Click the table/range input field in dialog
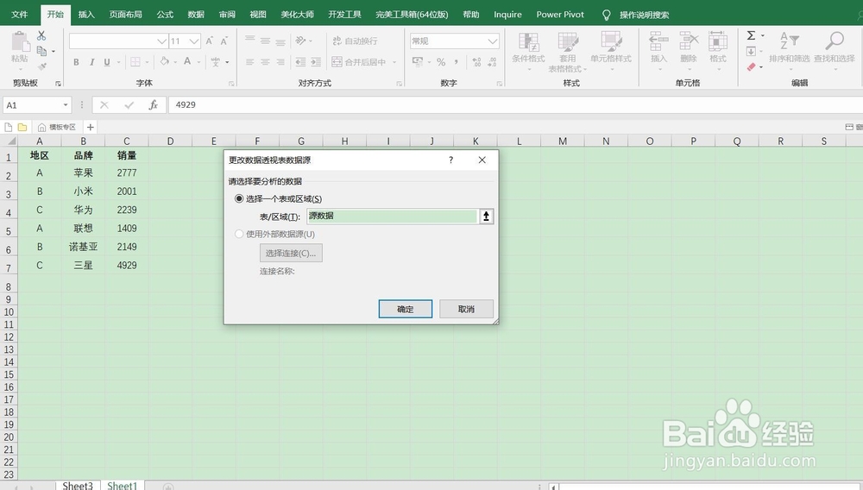 pyautogui.click(x=392, y=217)
